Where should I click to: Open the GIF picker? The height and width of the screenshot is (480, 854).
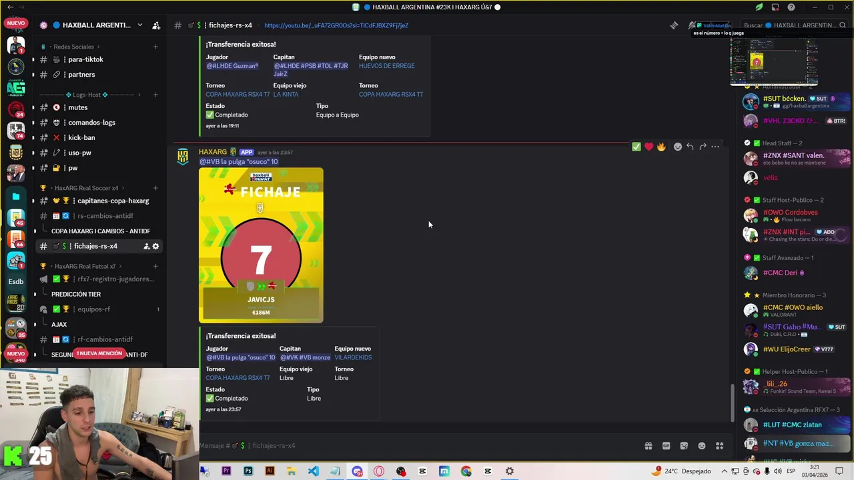click(x=666, y=446)
